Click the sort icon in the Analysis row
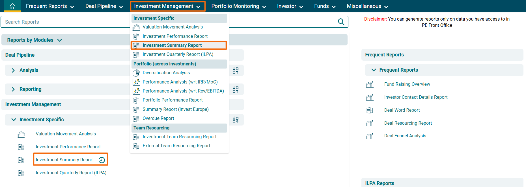Viewport: 526px width, 187px height. pyautogui.click(x=235, y=71)
